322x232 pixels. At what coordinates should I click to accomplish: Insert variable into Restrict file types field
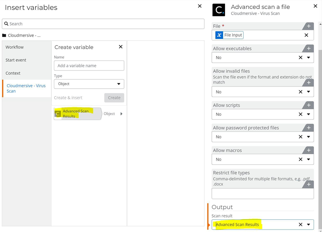click(309, 185)
